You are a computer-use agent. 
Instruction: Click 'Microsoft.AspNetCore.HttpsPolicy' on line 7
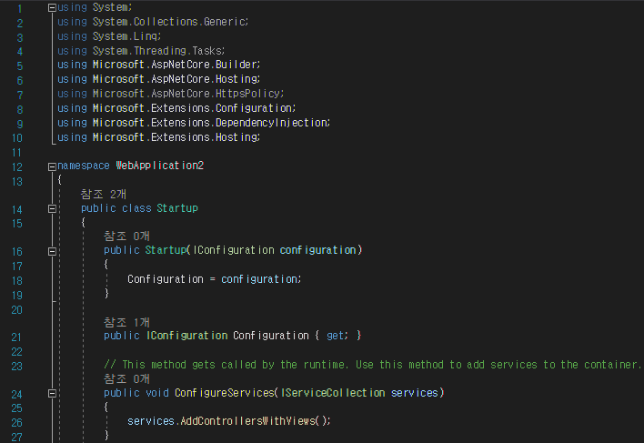click(186, 94)
